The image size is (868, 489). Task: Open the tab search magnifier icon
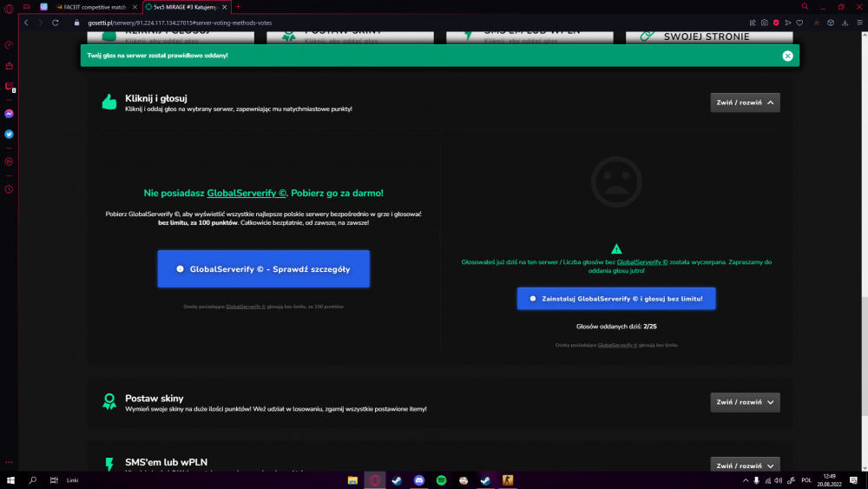[805, 7]
